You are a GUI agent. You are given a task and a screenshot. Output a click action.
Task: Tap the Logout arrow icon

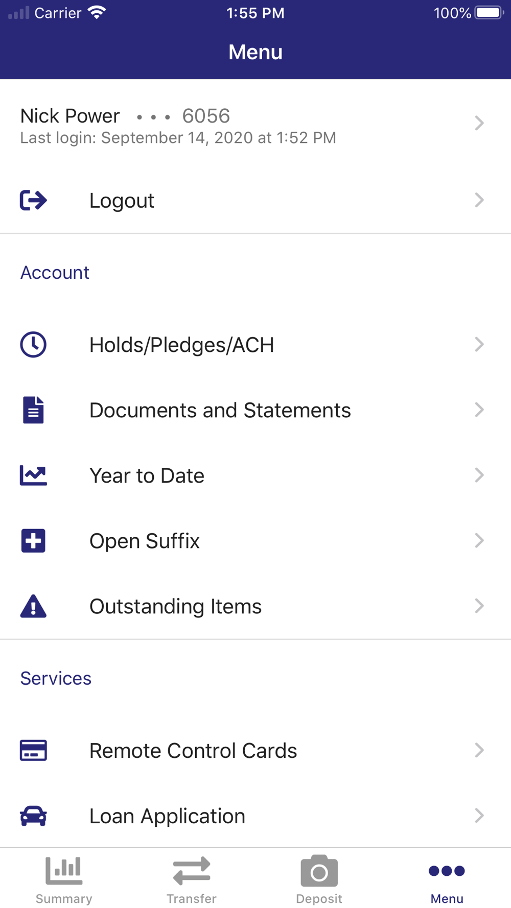point(33,200)
